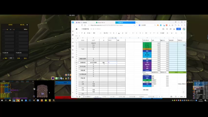This screenshot has height=117, width=208.
Task: Open the sheet search magnifier in toolbar
Action: click(181, 33)
